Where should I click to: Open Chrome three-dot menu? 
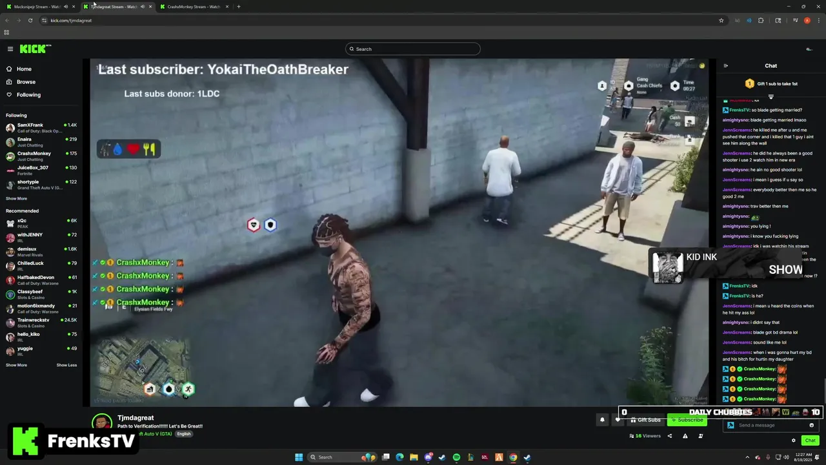click(x=818, y=20)
